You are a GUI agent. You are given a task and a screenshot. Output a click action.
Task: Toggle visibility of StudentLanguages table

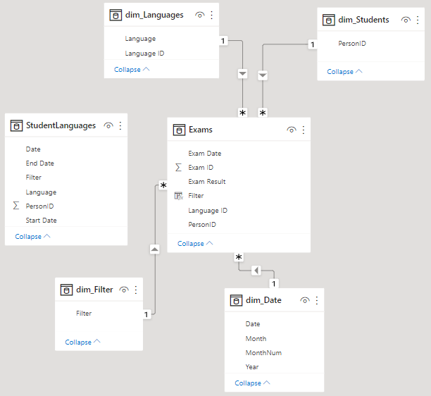(x=108, y=125)
